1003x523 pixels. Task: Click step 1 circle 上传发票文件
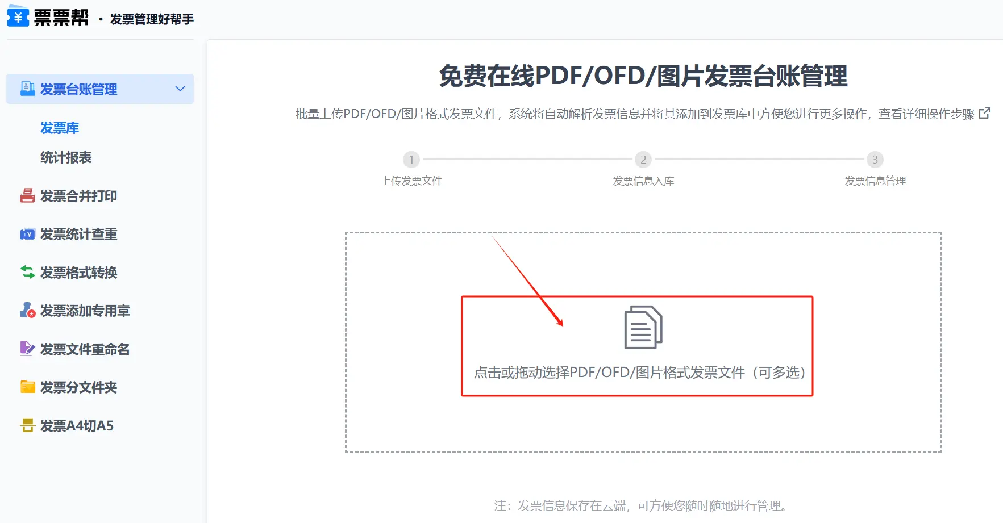pos(411,160)
